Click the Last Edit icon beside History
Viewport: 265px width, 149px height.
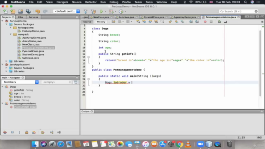[x=113, y=22]
